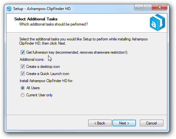The height and width of the screenshot is (139, 176).
Task: Click the Setup - Ashampoo ClipFinder HD title
Action: coord(42,9)
